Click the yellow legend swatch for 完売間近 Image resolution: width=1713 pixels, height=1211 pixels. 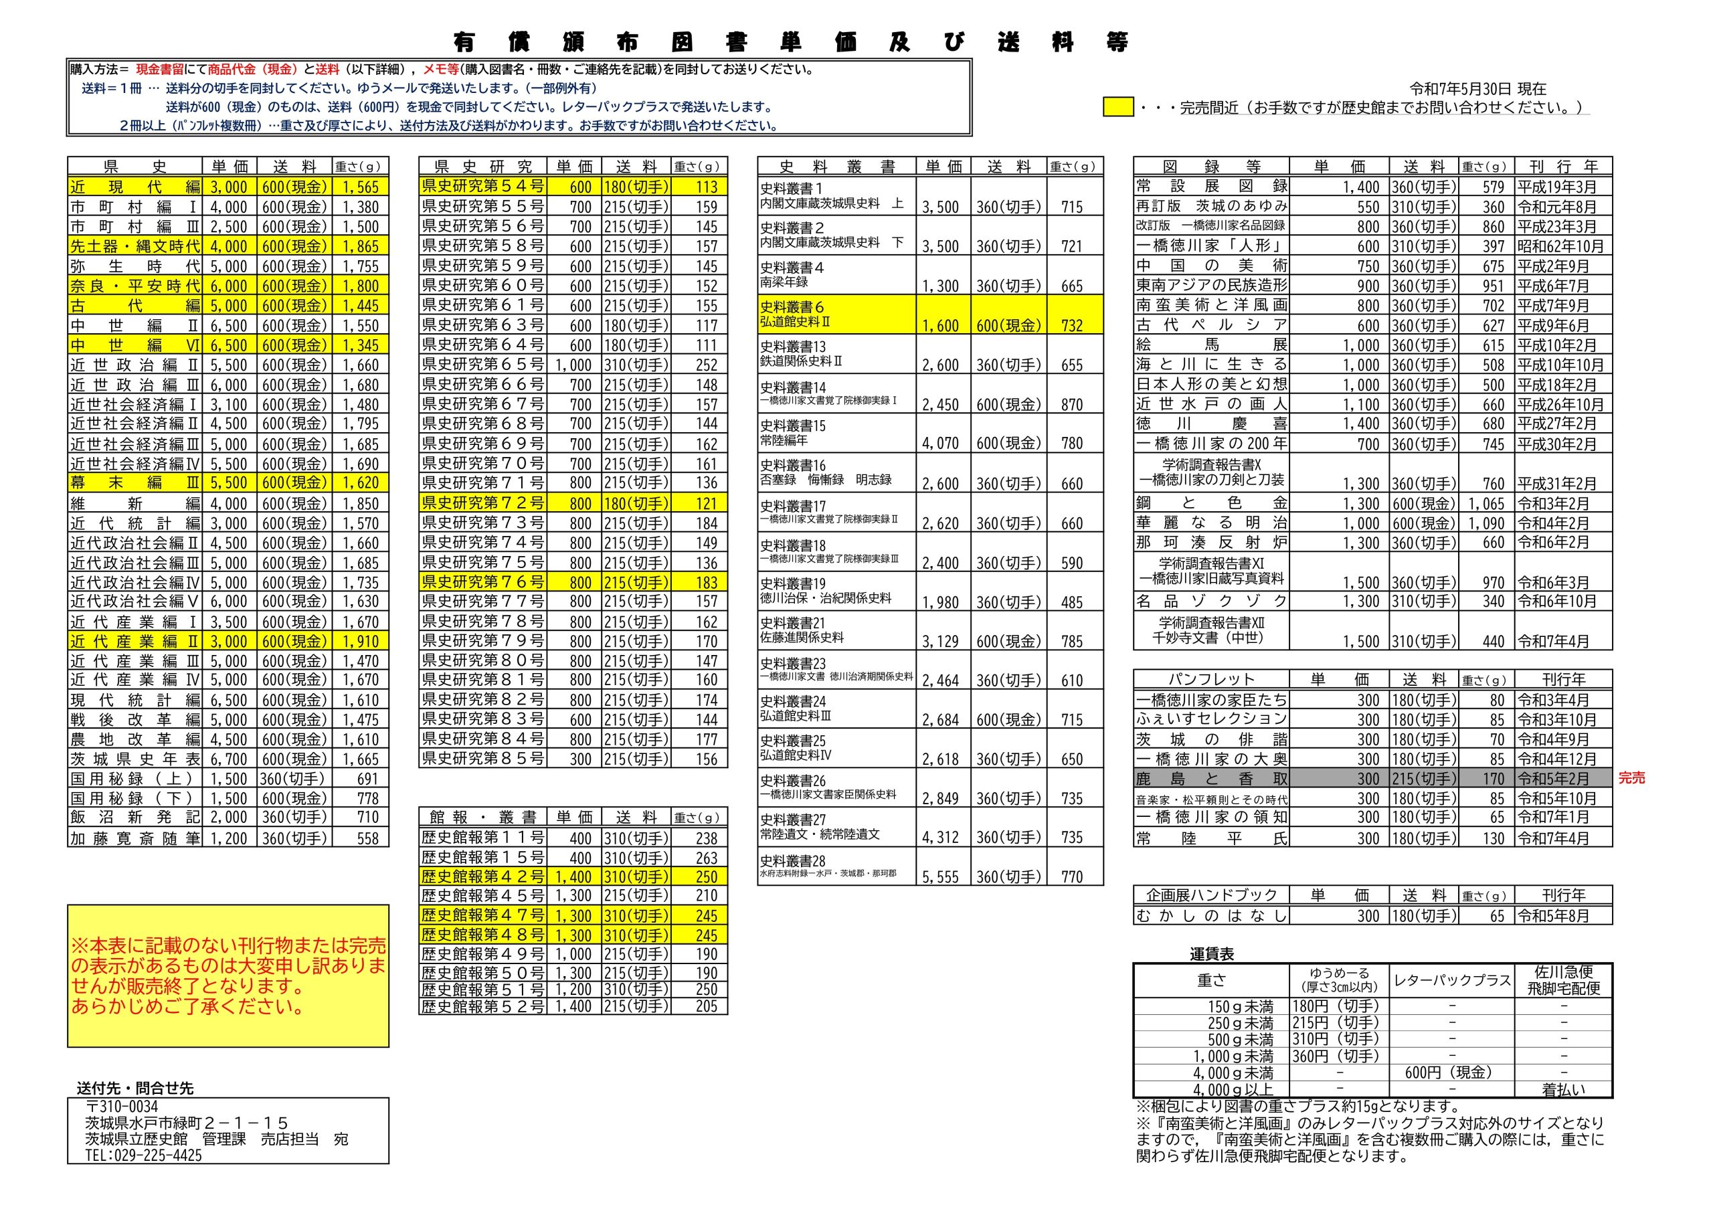click(x=1117, y=106)
